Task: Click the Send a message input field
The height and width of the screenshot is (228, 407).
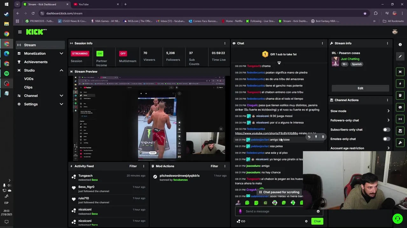Action: 279,211
